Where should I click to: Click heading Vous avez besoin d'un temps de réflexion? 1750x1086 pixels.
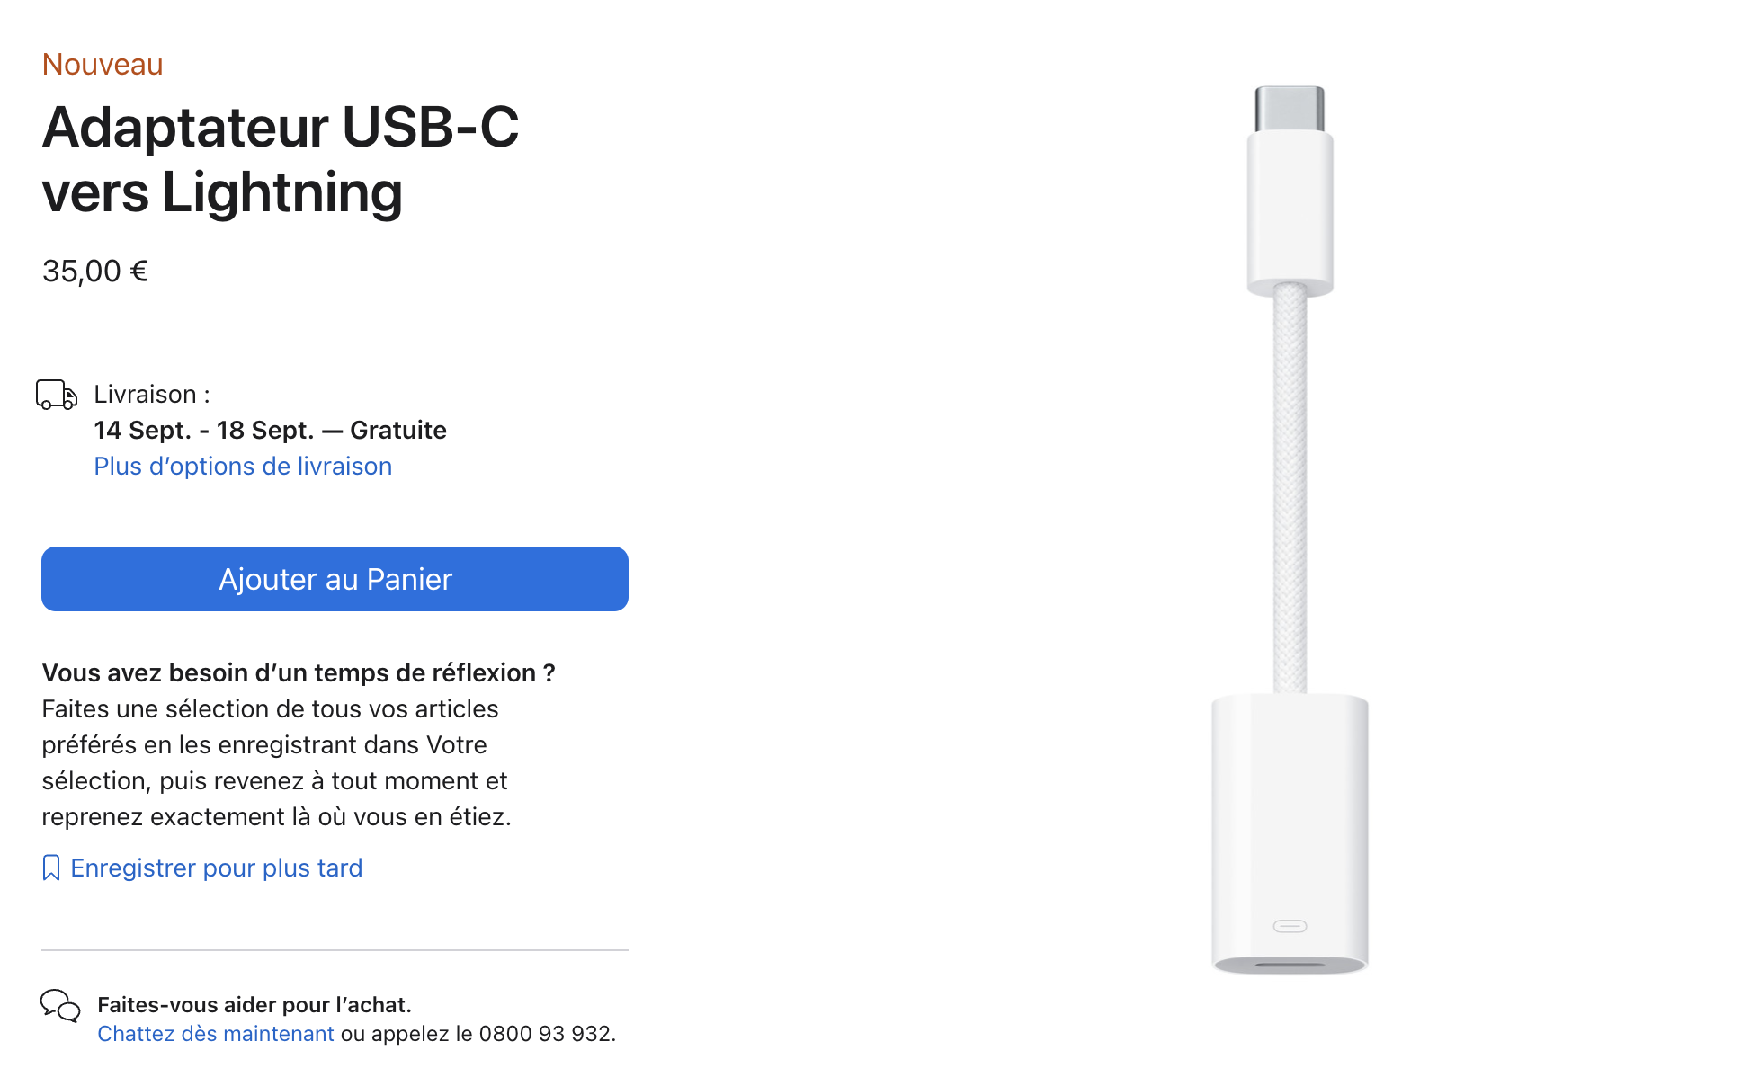(299, 672)
